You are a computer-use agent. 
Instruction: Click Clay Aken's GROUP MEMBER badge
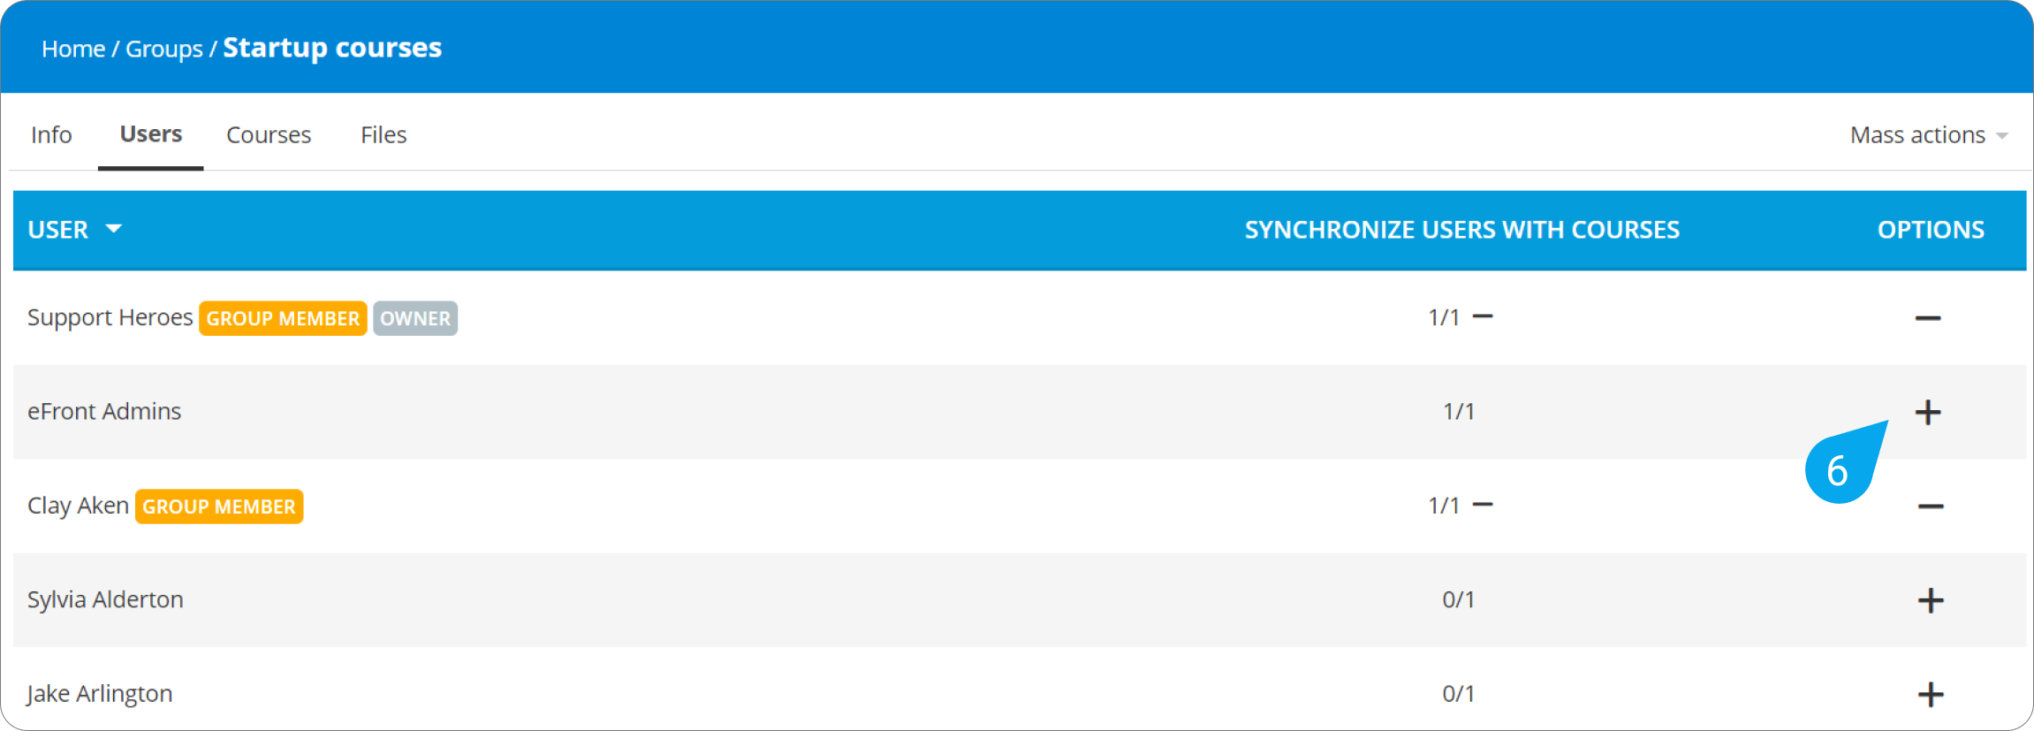click(219, 506)
